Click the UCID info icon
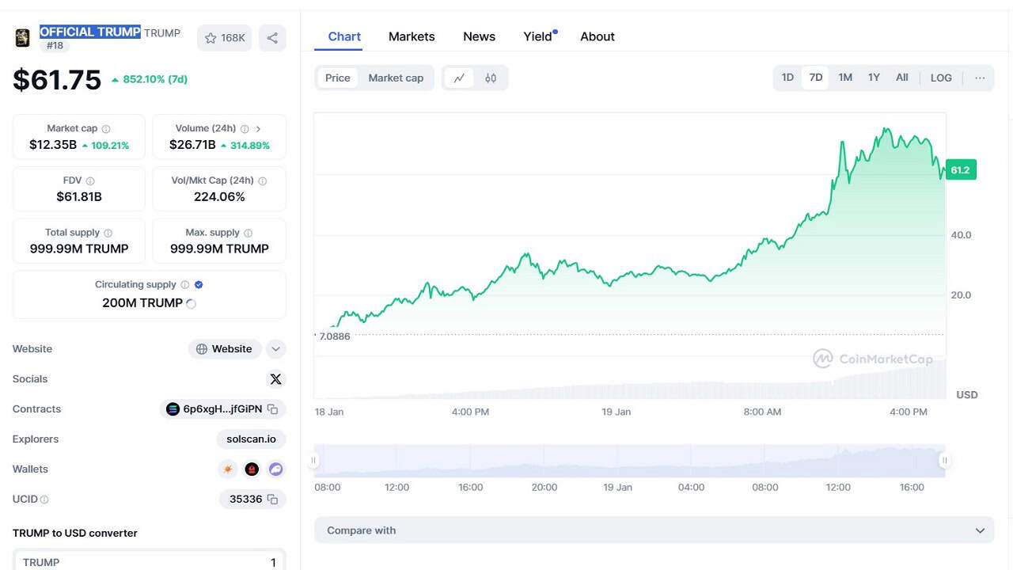This screenshot has width=1013, height=570. 44,500
